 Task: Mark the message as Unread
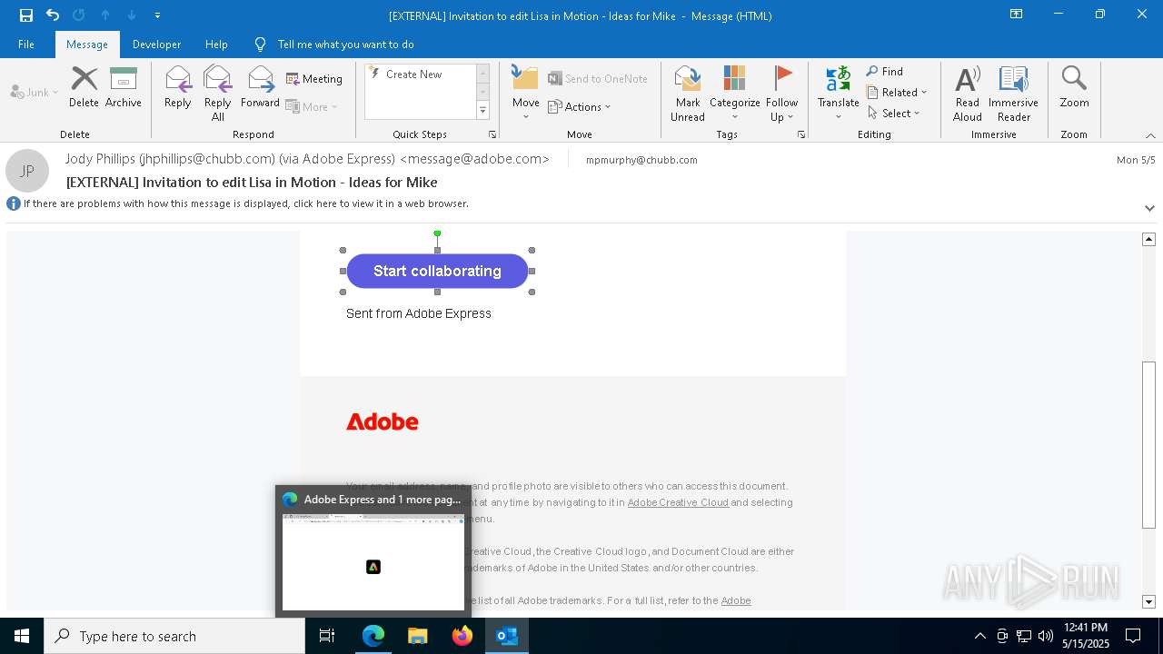tap(688, 94)
